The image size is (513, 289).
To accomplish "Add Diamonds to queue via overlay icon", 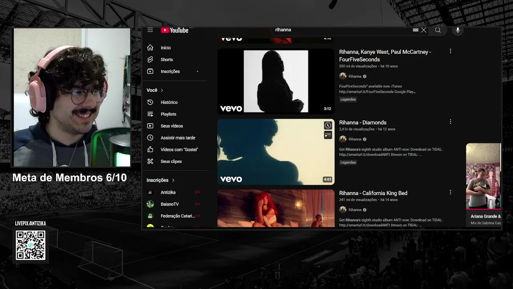I will pos(328,135).
